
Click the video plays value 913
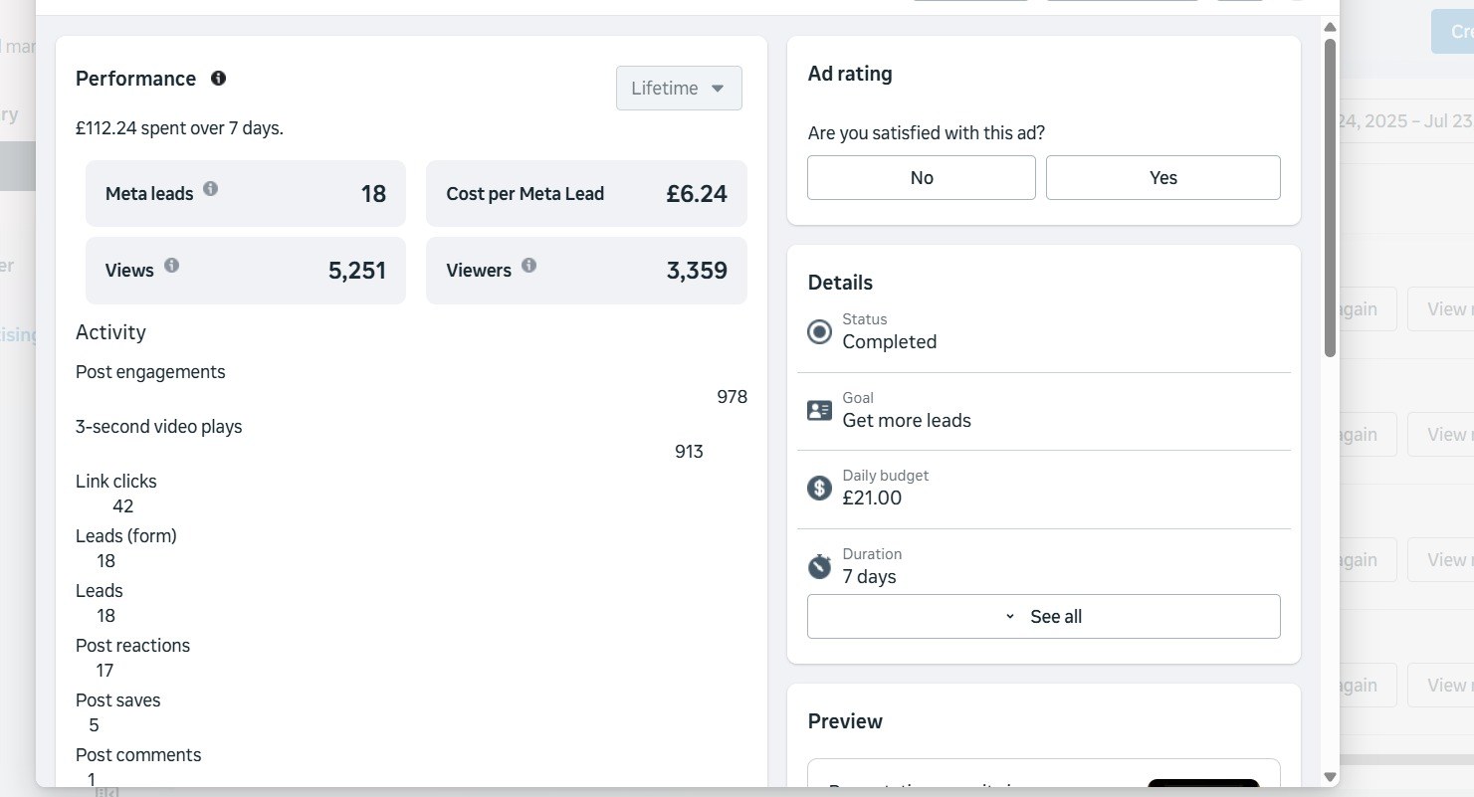689,452
